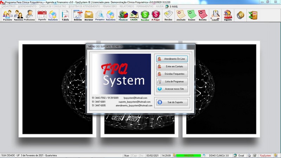Open the Receita toolbar icon

[203, 15]
